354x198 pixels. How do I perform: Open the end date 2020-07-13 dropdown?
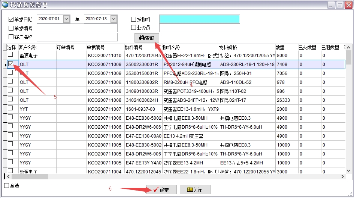(x=114, y=19)
